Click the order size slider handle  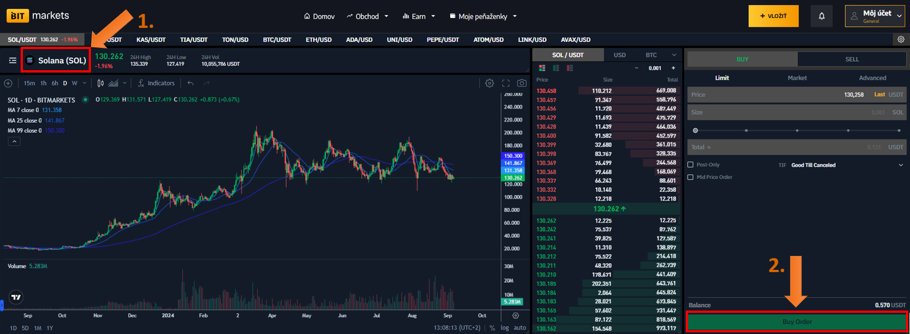point(695,130)
